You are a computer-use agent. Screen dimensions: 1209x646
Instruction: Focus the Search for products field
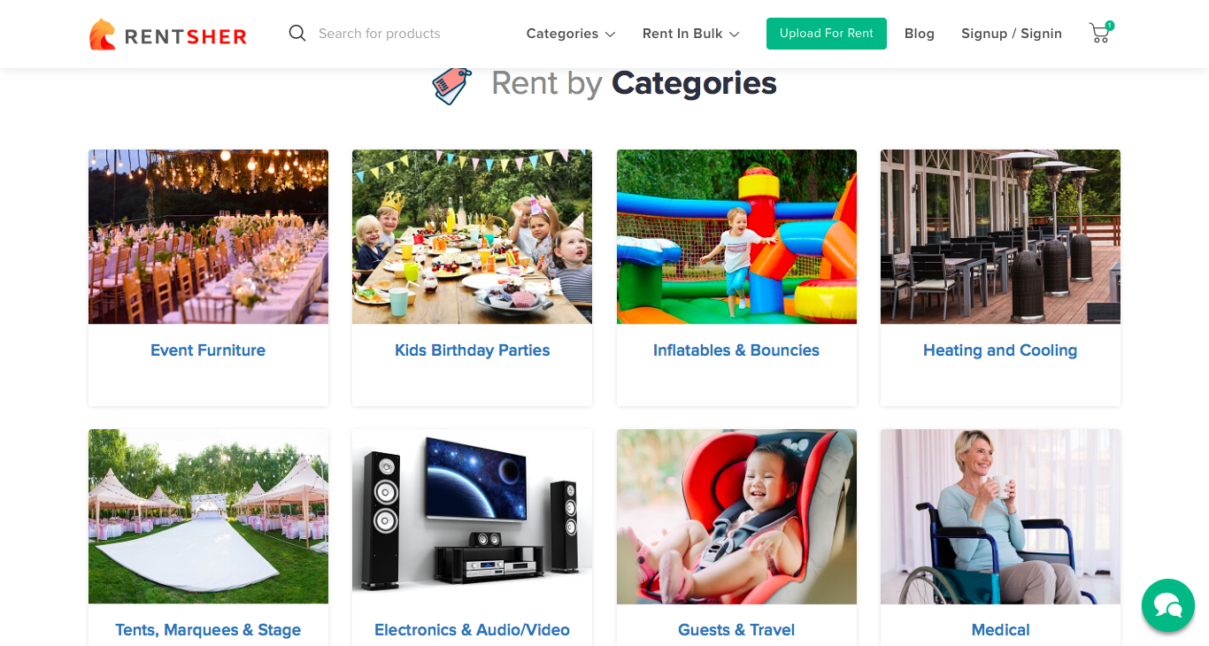pos(398,34)
